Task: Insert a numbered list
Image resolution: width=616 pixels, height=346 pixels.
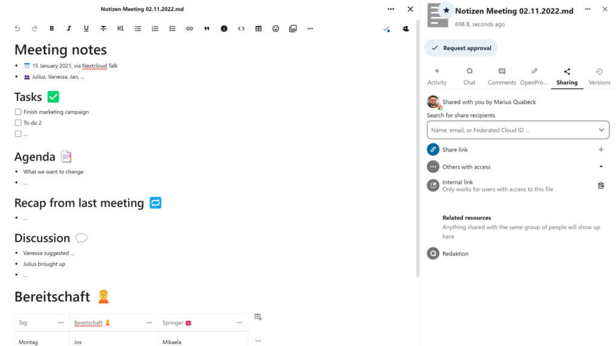Action: click(155, 29)
